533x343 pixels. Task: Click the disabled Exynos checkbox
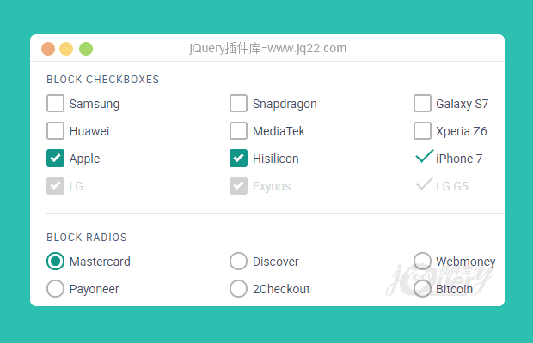pos(238,186)
